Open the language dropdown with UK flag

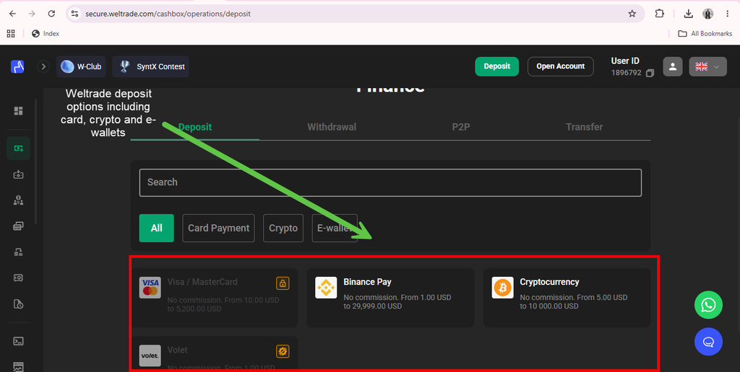pos(708,66)
